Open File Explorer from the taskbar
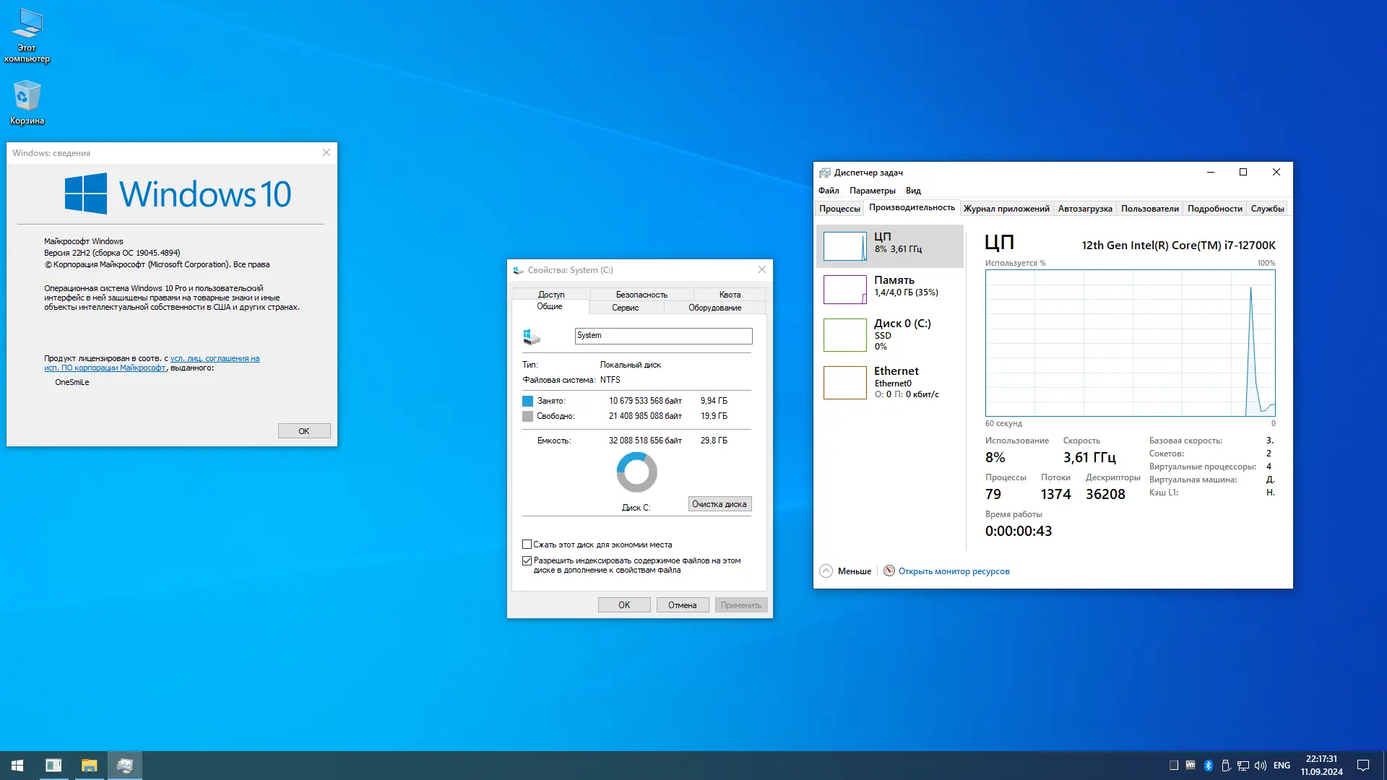This screenshot has width=1387, height=780. [x=89, y=766]
